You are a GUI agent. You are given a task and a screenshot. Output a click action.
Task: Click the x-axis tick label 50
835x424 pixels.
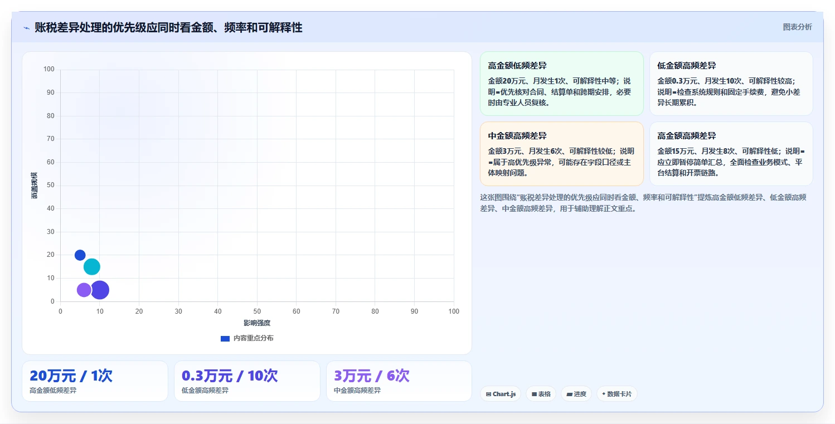click(257, 311)
